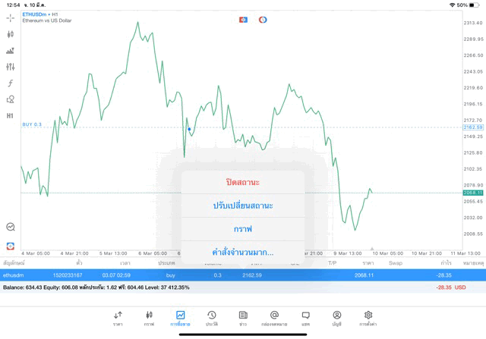
Task: Select ปิดสถานะ (close position) in popup
Action: (x=243, y=183)
